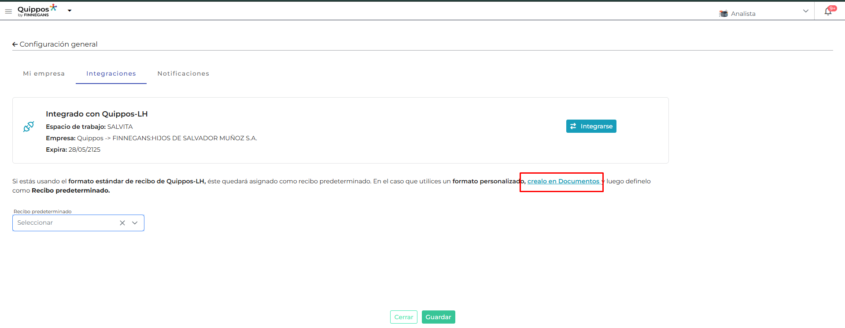Go back via Configuración general arrow

point(15,44)
